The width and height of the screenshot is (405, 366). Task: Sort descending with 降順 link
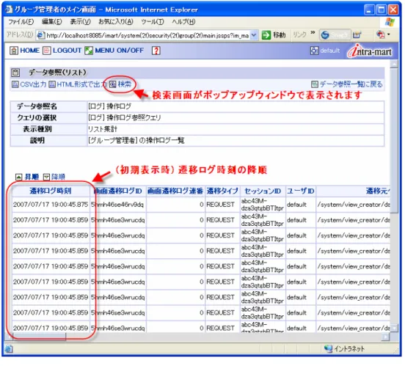(59, 177)
